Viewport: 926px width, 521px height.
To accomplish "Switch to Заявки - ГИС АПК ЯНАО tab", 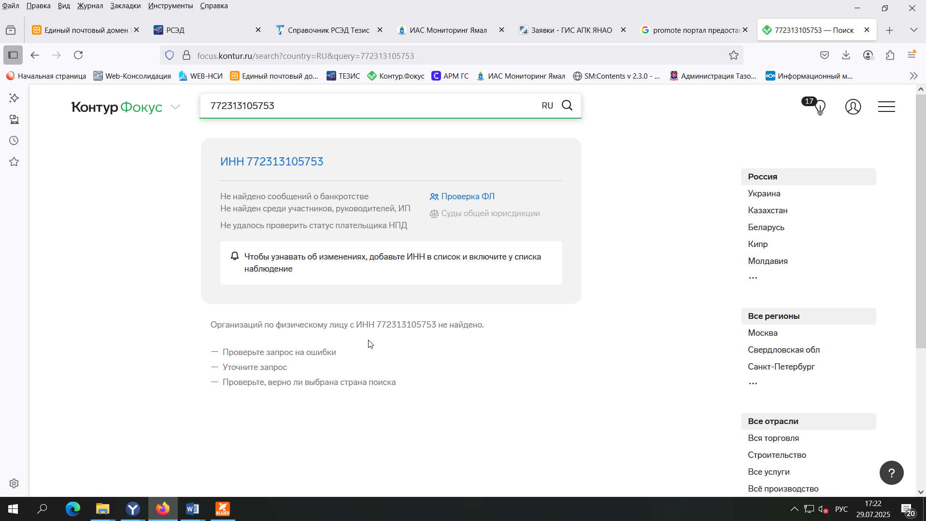I will 573,30.
